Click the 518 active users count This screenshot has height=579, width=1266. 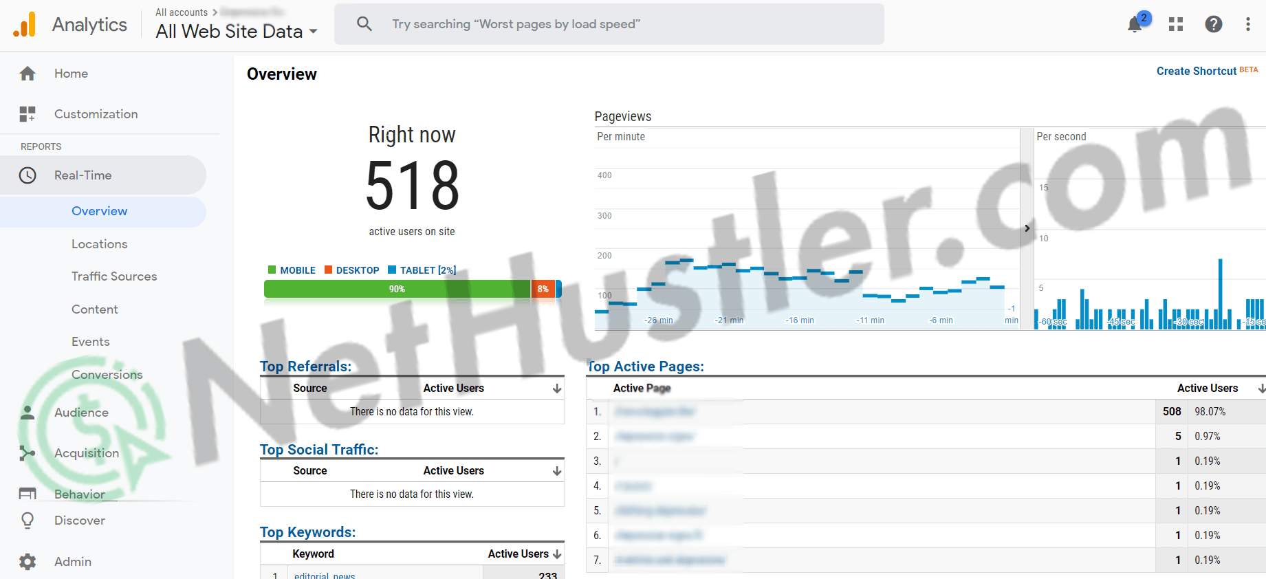412,186
